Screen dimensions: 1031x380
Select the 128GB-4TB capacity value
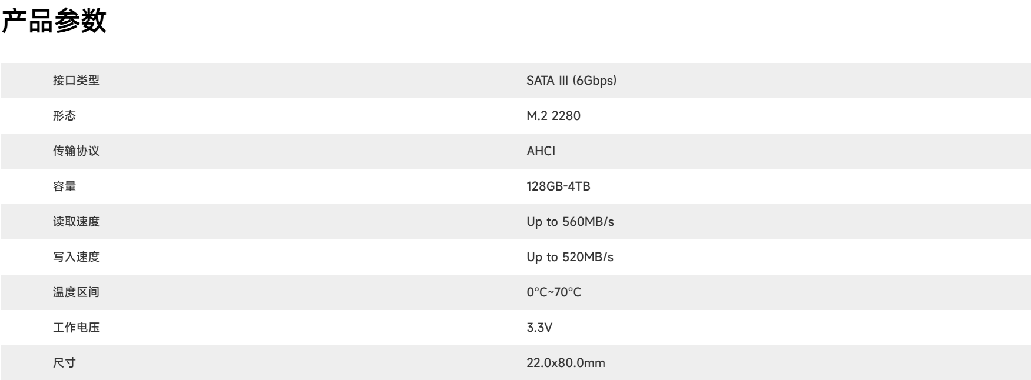[558, 186]
